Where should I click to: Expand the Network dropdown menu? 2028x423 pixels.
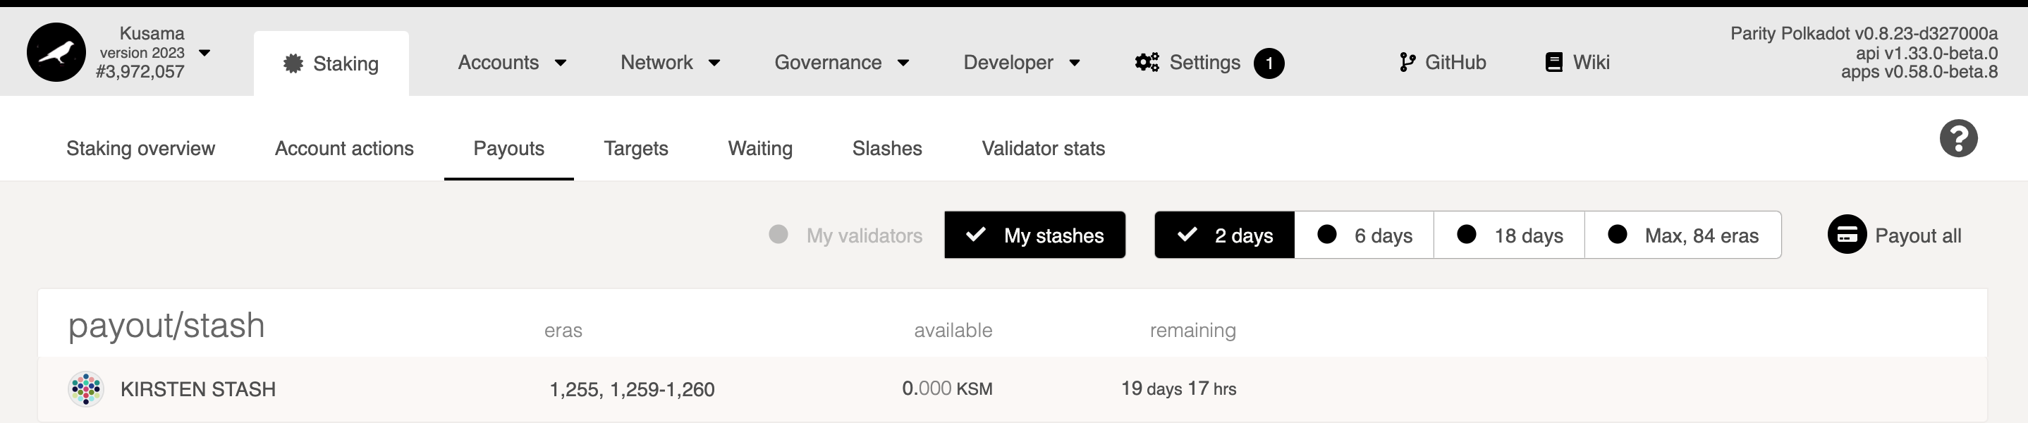point(670,62)
